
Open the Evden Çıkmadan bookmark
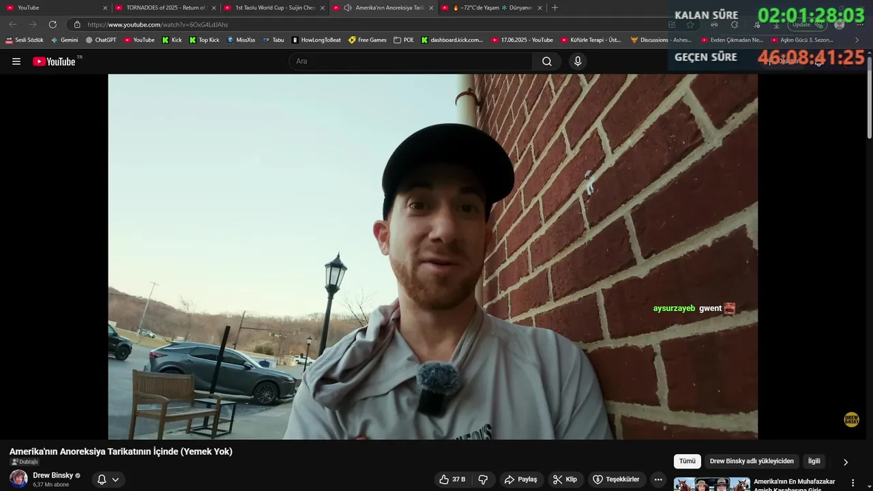(732, 40)
